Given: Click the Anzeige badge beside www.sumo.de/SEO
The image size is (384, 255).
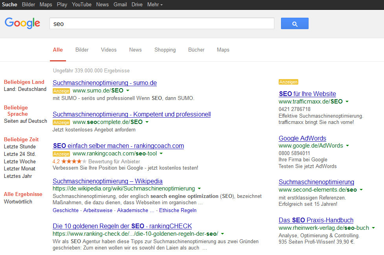Looking at the screenshot, I should click(61, 91).
